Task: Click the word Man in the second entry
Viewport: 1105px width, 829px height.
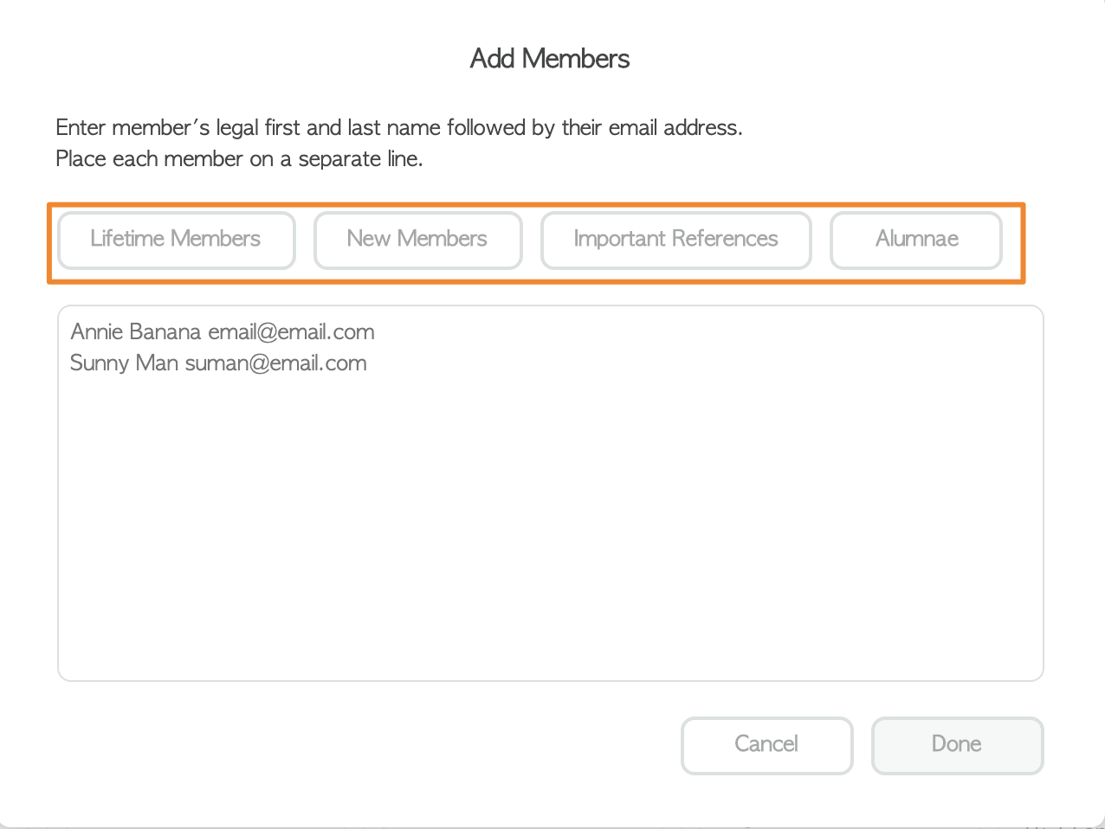Action: pyautogui.click(x=157, y=363)
